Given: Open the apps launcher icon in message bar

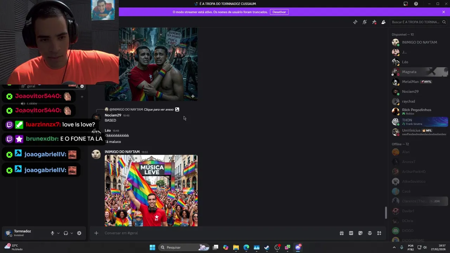Looking at the screenshot, I should (379, 233).
